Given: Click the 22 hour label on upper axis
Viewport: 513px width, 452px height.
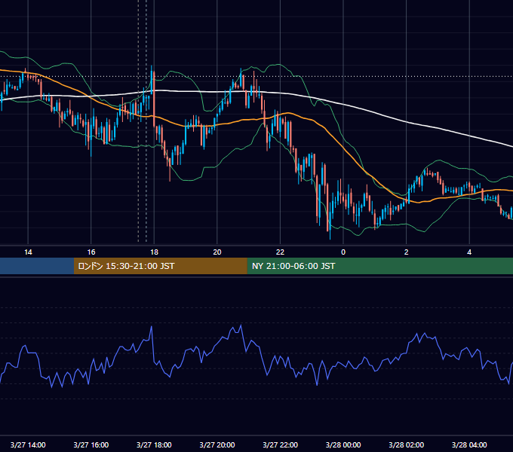Looking at the screenshot, I should tap(280, 252).
